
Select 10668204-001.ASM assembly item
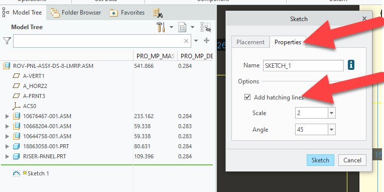(47, 126)
